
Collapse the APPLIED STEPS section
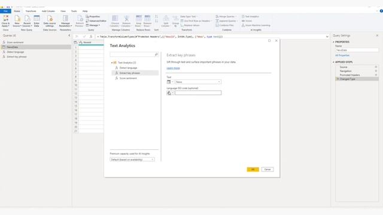coord(333,62)
